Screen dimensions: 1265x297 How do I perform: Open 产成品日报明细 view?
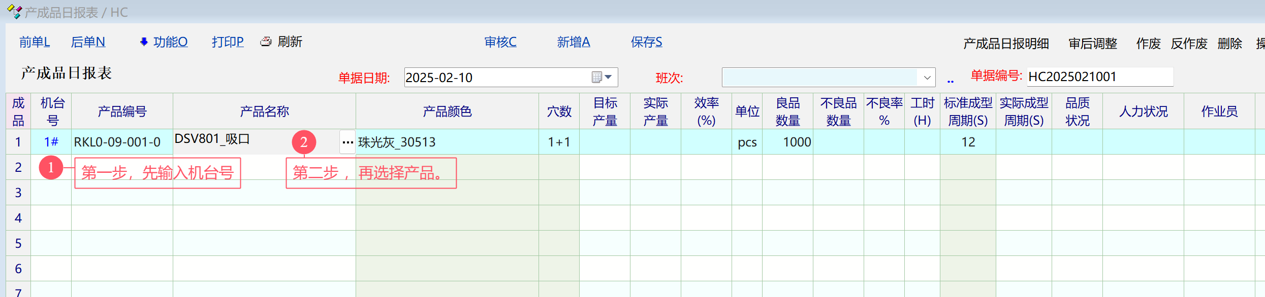(1006, 44)
